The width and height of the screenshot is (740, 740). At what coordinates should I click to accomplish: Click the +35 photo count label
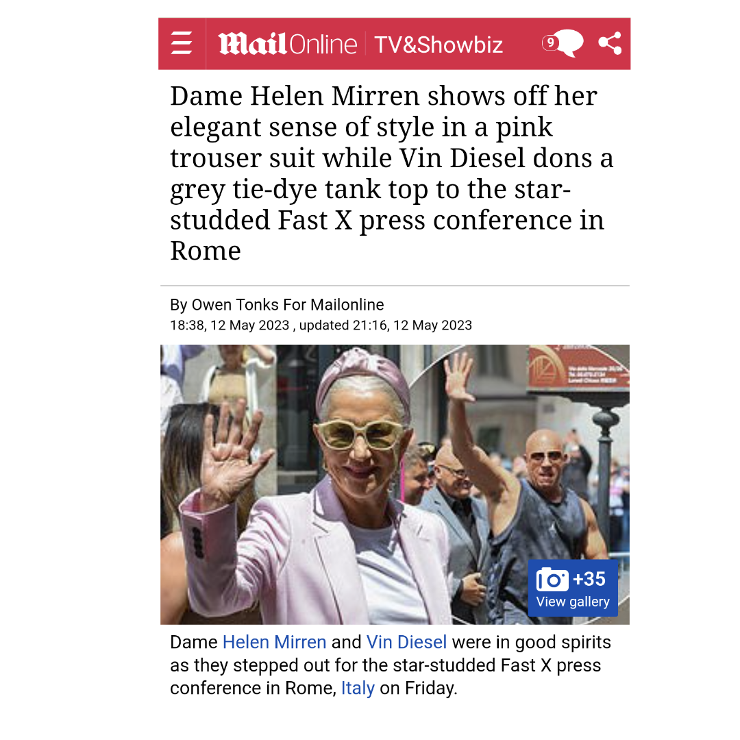pyautogui.click(x=589, y=579)
